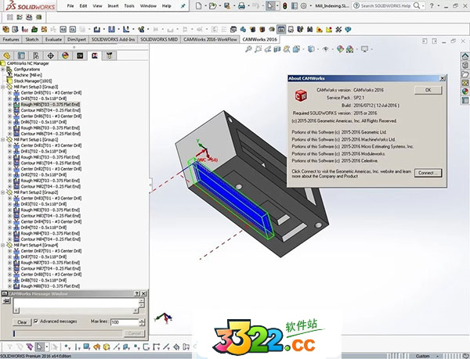470x359 pixels.
Task: Expand the Configurations tree node
Action: click(3, 69)
